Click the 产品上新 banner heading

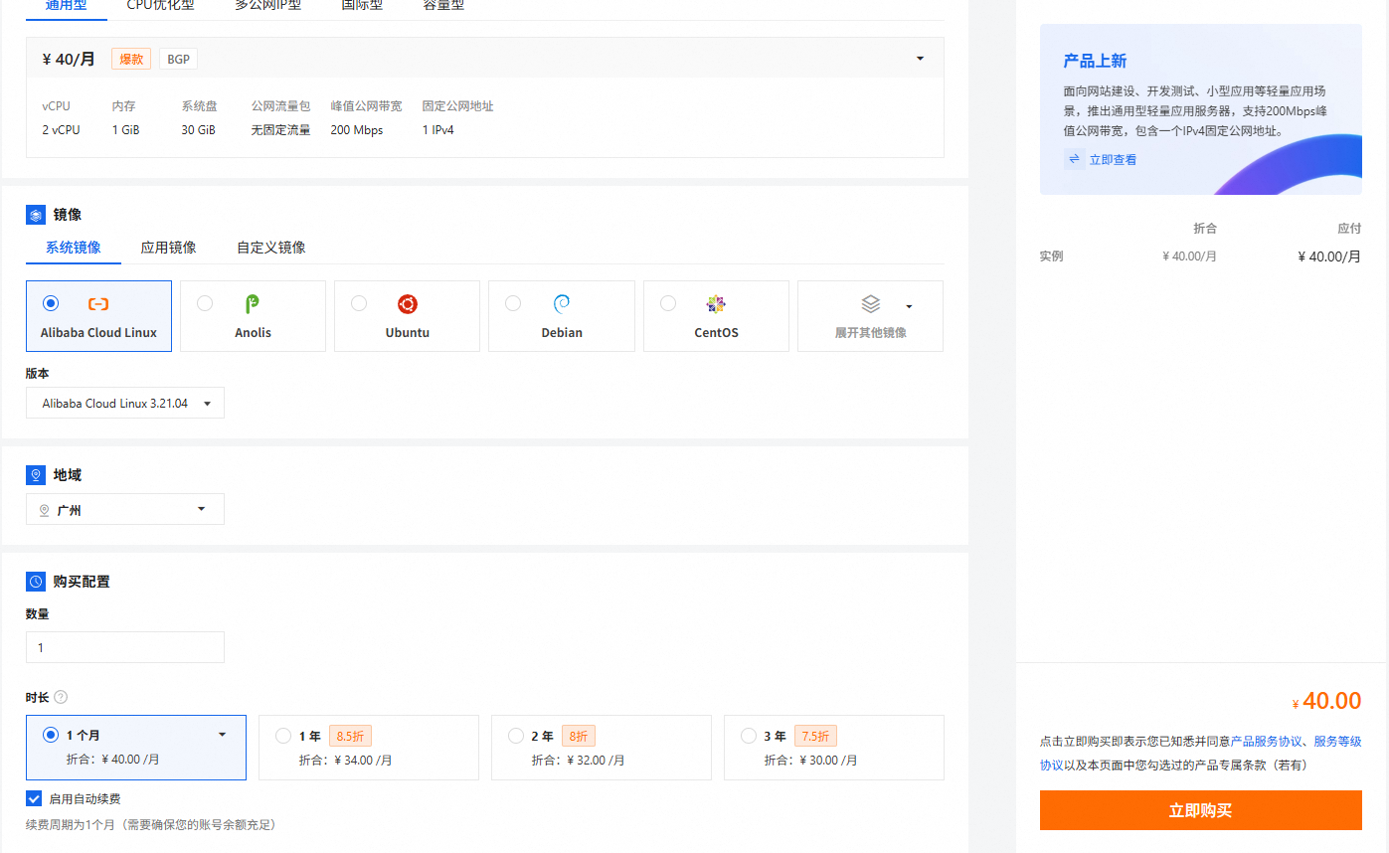click(1095, 61)
